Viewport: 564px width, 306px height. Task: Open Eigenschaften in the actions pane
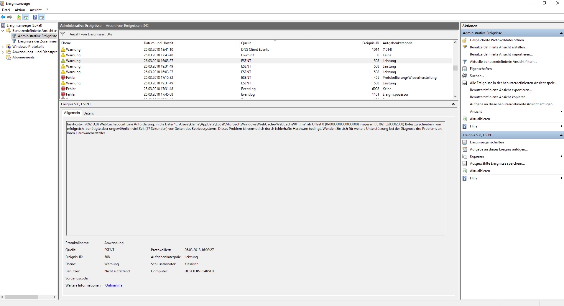pos(481,69)
